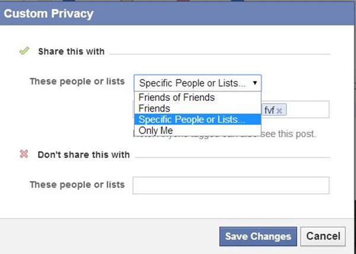Click the Share this with heading
The width and height of the screenshot is (356, 254).
[x=71, y=52]
